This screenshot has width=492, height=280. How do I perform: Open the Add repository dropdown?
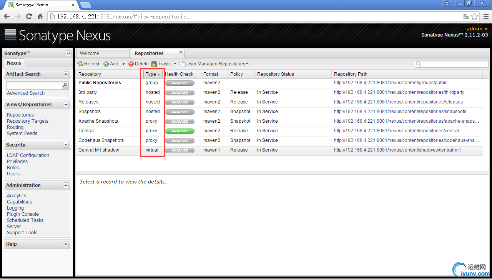coord(114,64)
